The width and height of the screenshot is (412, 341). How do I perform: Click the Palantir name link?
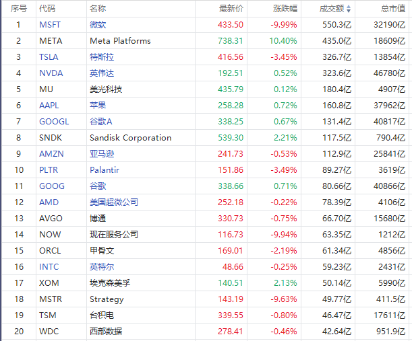[x=105, y=170]
